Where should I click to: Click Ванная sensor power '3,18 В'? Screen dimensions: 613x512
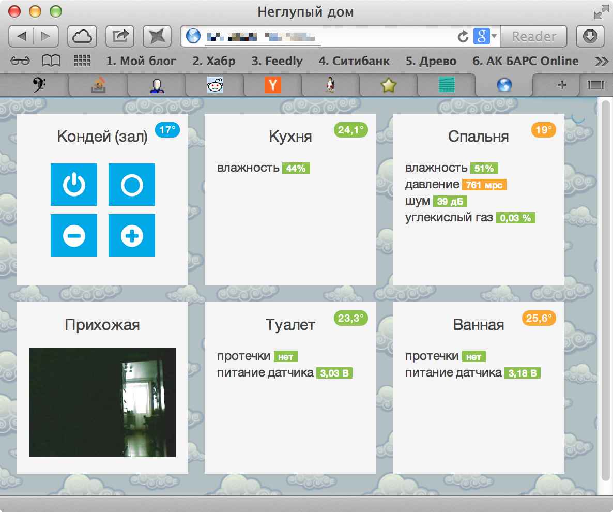pyautogui.click(x=523, y=373)
